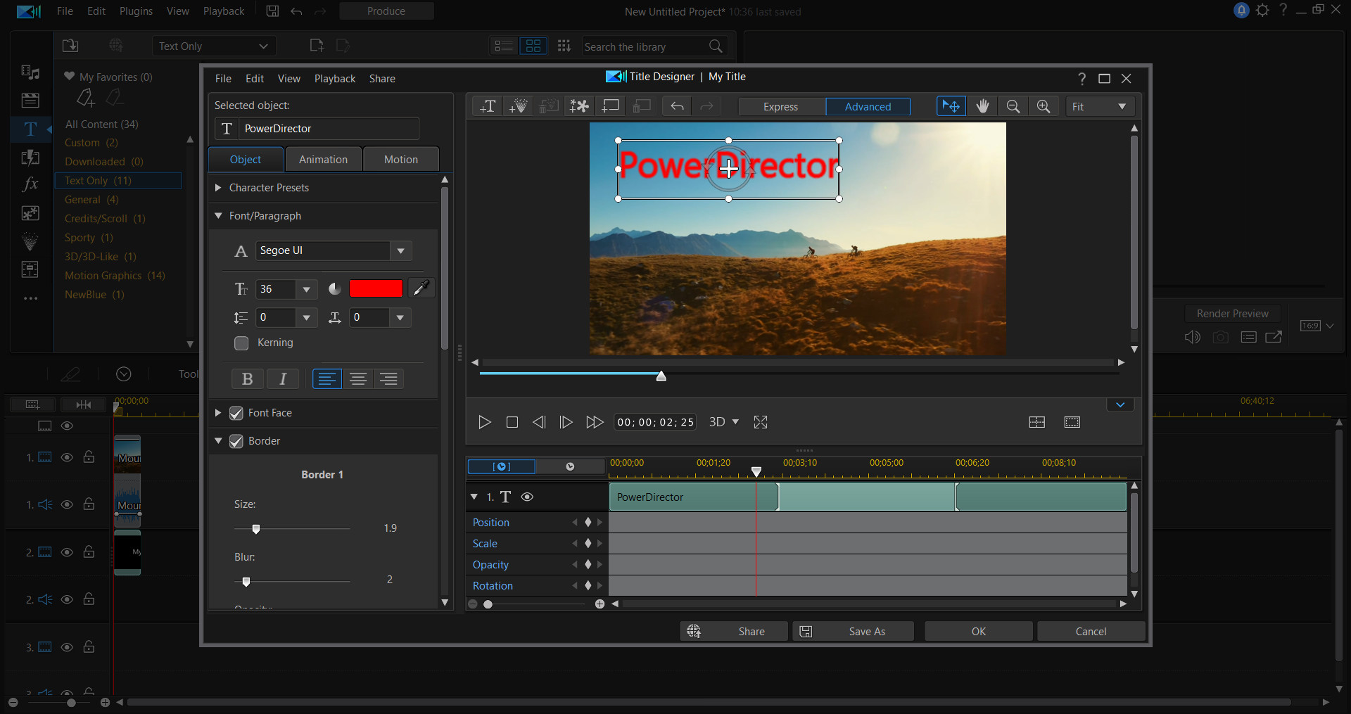Switch to the Motion tab
The height and width of the screenshot is (714, 1351).
click(400, 159)
